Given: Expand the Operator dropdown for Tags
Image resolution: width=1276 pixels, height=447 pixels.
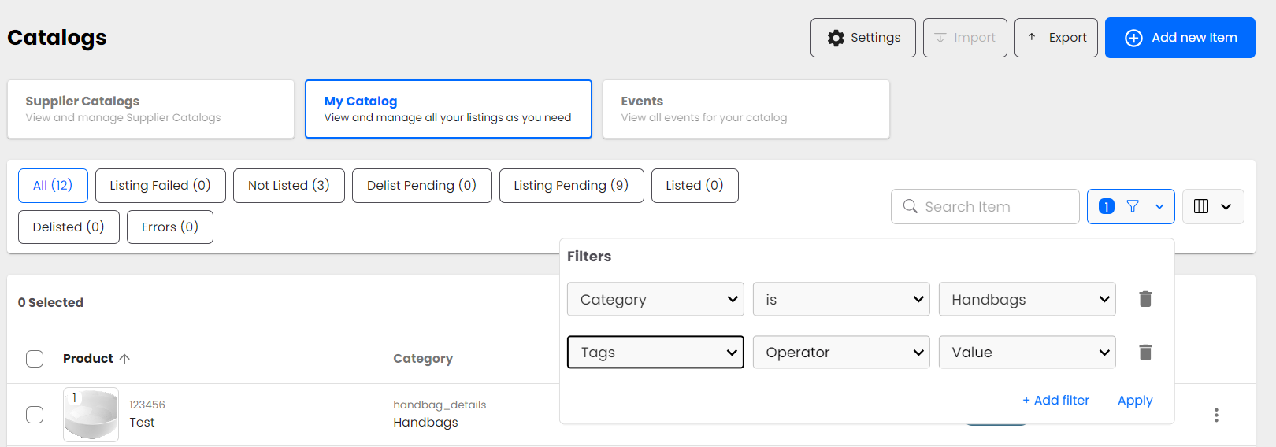Looking at the screenshot, I should 840,353.
